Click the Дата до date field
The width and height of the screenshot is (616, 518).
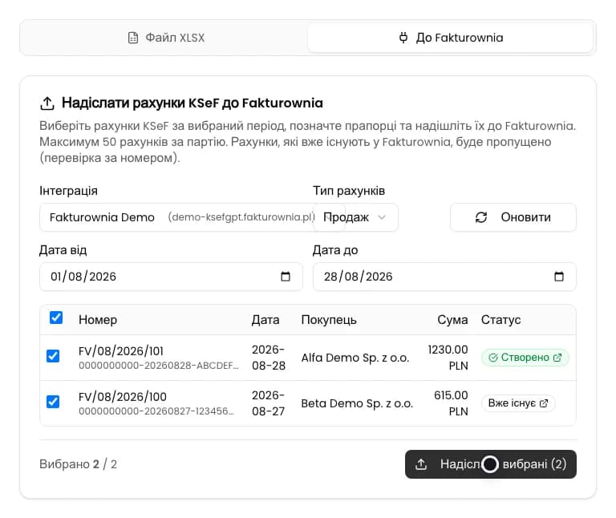point(444,277)
